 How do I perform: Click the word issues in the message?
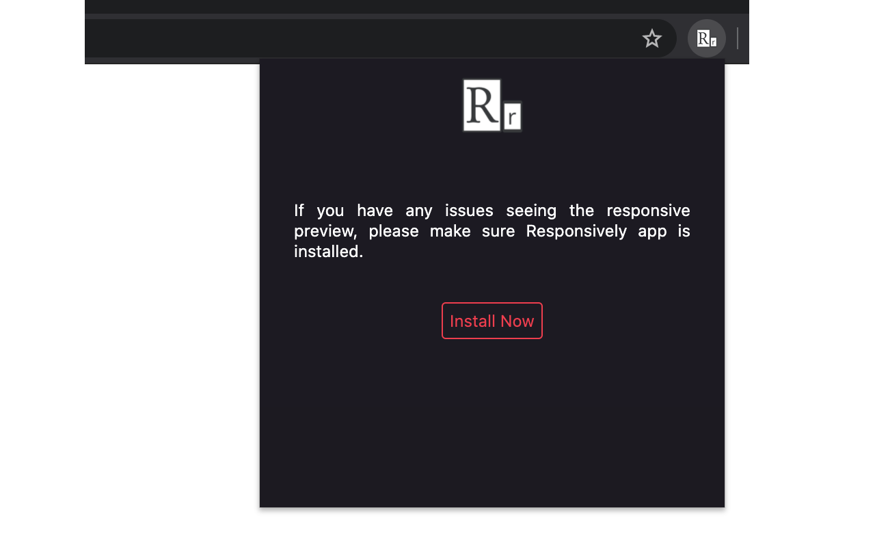coord(469,210)
